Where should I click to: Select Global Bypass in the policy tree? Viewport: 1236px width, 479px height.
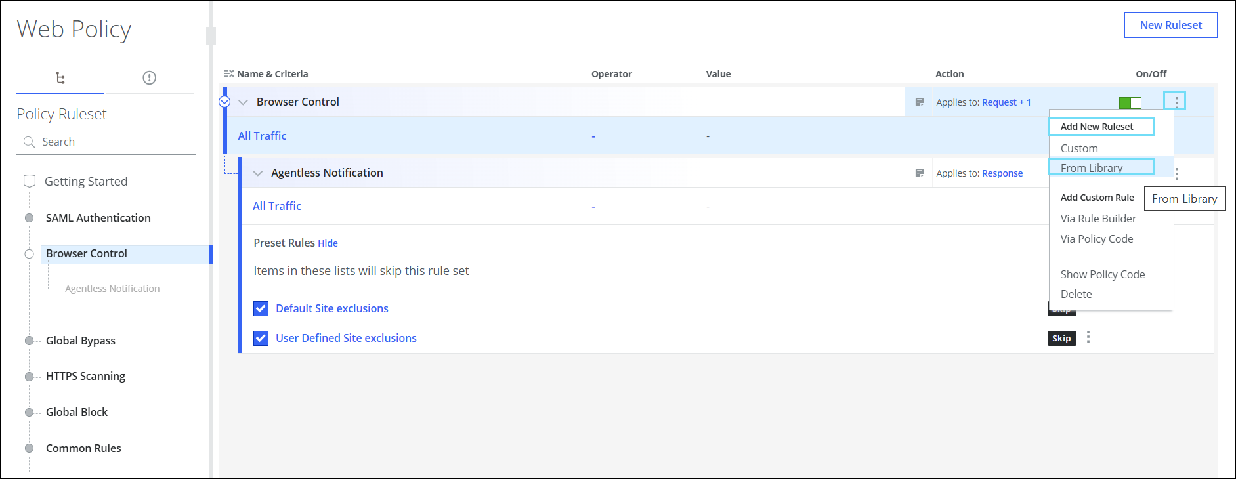tap(80, 341)
